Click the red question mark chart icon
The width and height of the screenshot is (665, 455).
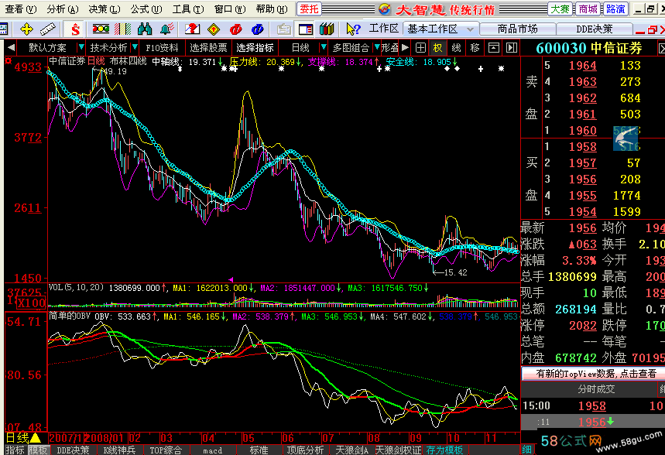pyautogui.click(x=192, y=29)
